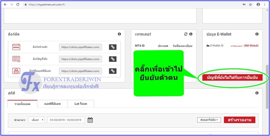
Task: Click info icon in สถิติ panel
Action: [x=257, y=93]
